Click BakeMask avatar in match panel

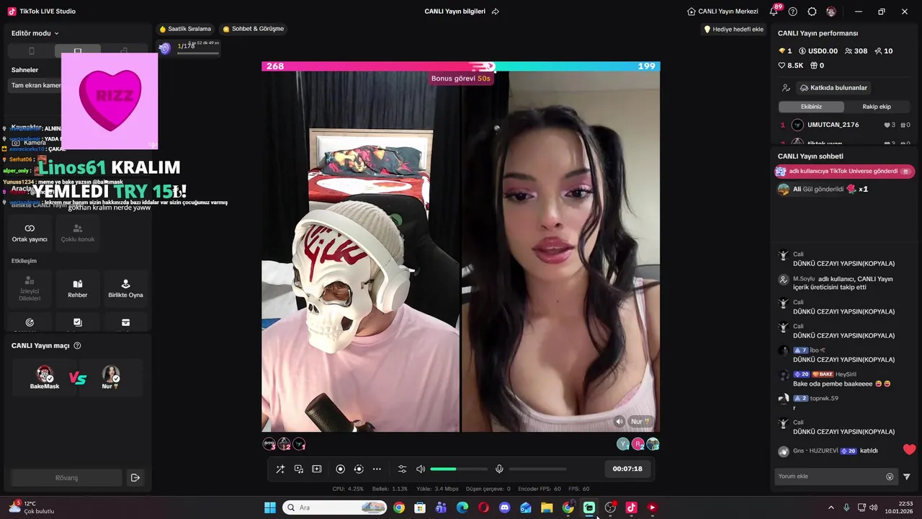click(x=45, y=376)
